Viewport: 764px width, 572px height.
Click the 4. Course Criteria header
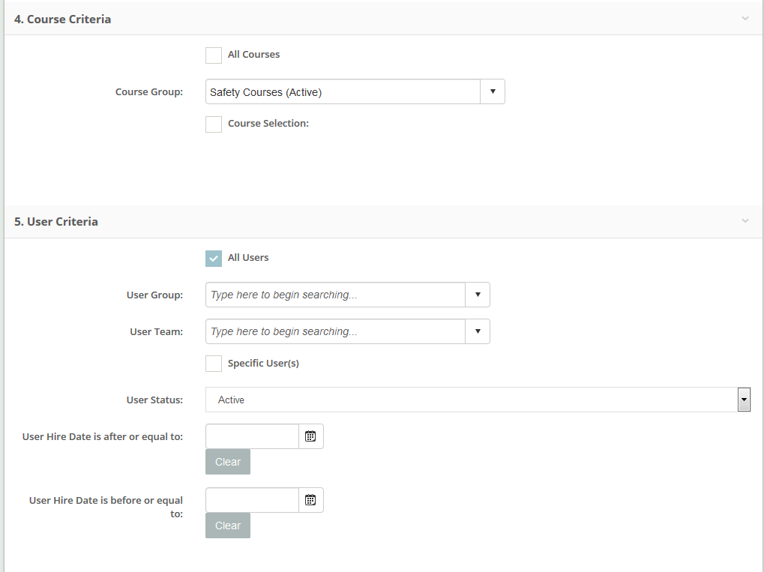click(63, 19)
